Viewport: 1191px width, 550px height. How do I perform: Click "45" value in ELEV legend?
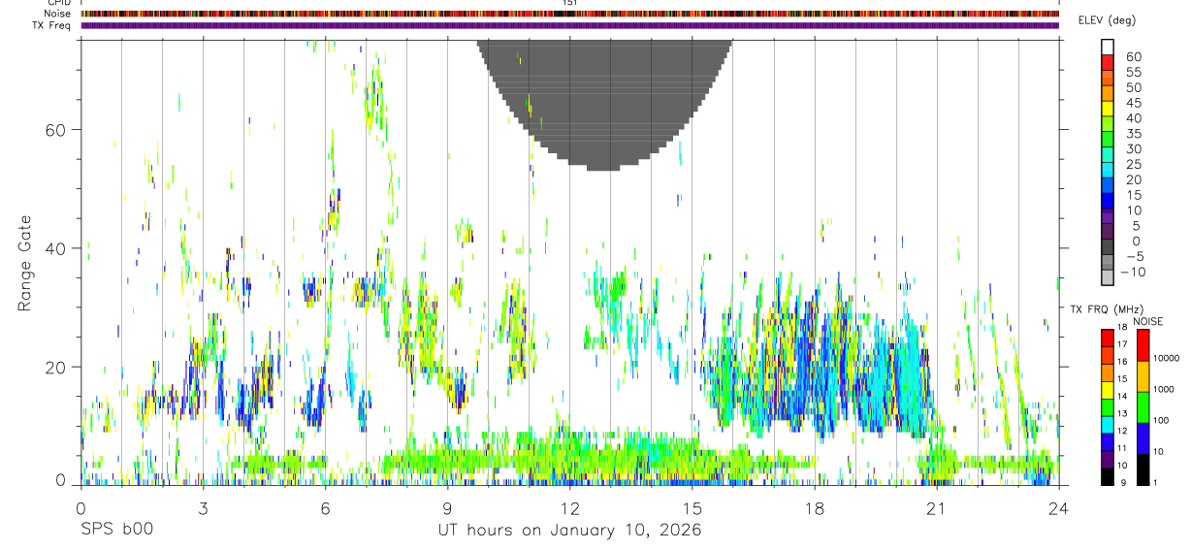[x=1134, y=103]
